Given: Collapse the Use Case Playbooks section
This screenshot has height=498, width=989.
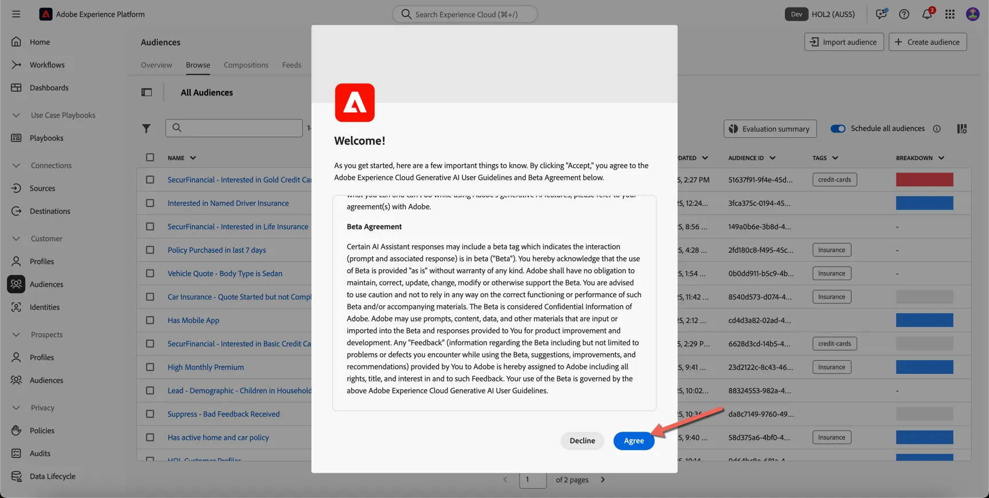Looking at the screenshot, I should pyautogui.click(x=16, y=115).
